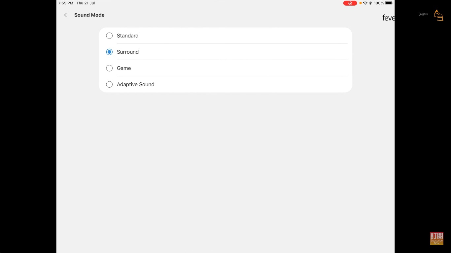Click the Sound Mode page title
This screenshot has height=253, width=451.
coord(89,15)
